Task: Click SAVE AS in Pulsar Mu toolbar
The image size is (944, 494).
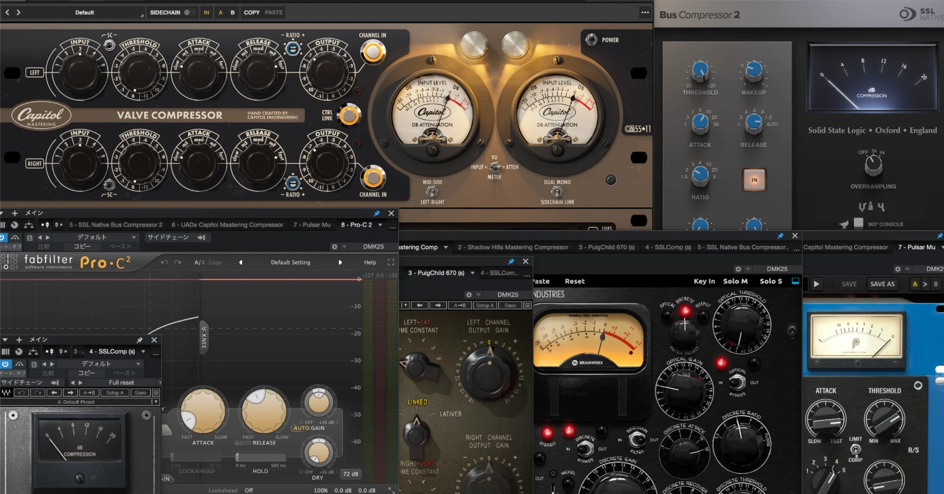Action: (883, 284)
